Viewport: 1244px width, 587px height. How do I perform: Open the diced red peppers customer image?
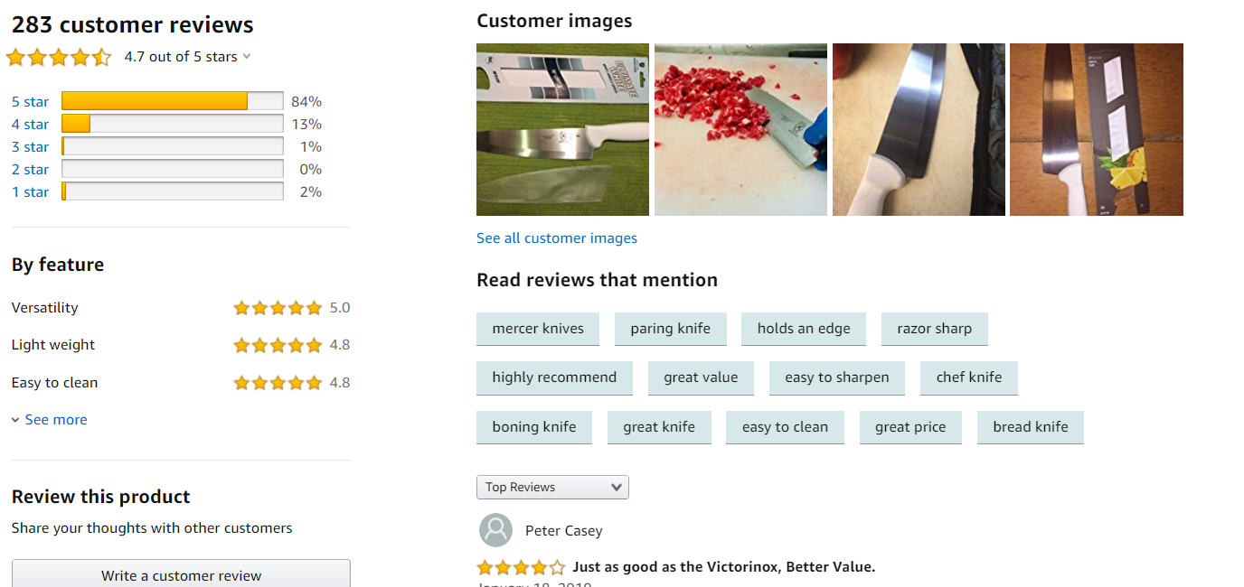pos(740,129)
